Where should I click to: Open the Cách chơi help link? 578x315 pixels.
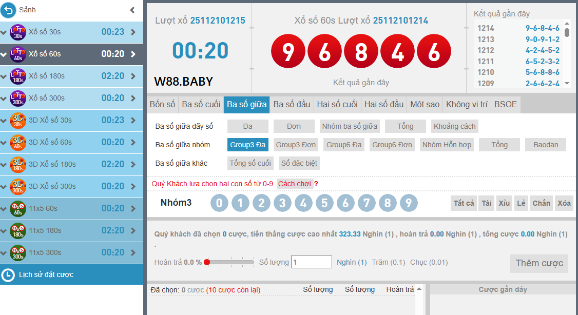click(x=295, y=184)
